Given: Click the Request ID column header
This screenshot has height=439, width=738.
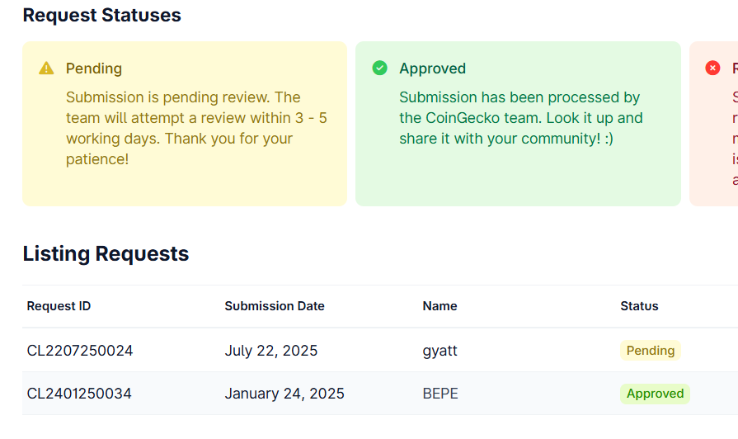Looking at the screenshot, I should tap(59, 306).
